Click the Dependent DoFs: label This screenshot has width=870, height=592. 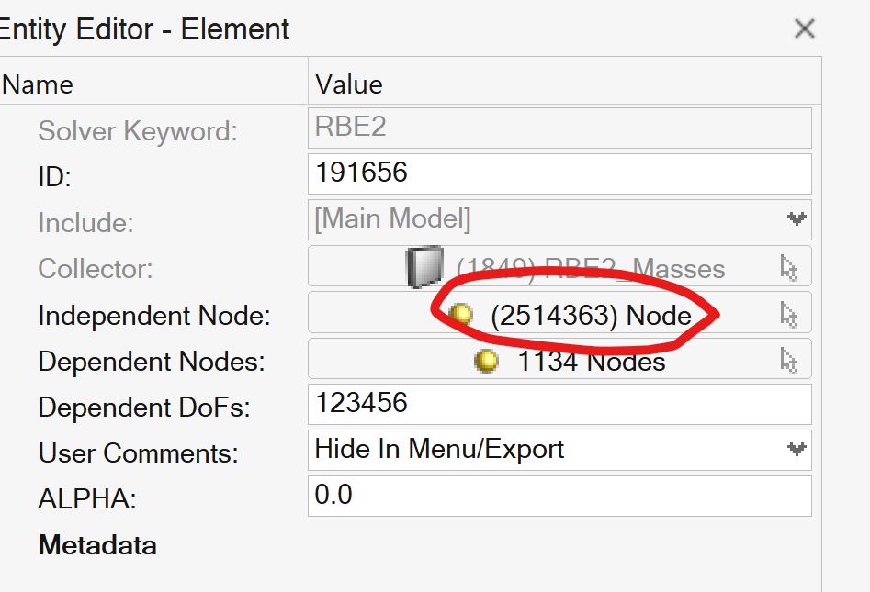144,408
